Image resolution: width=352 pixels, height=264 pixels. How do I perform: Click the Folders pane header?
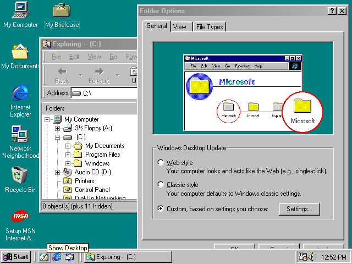tap(89, 108)
